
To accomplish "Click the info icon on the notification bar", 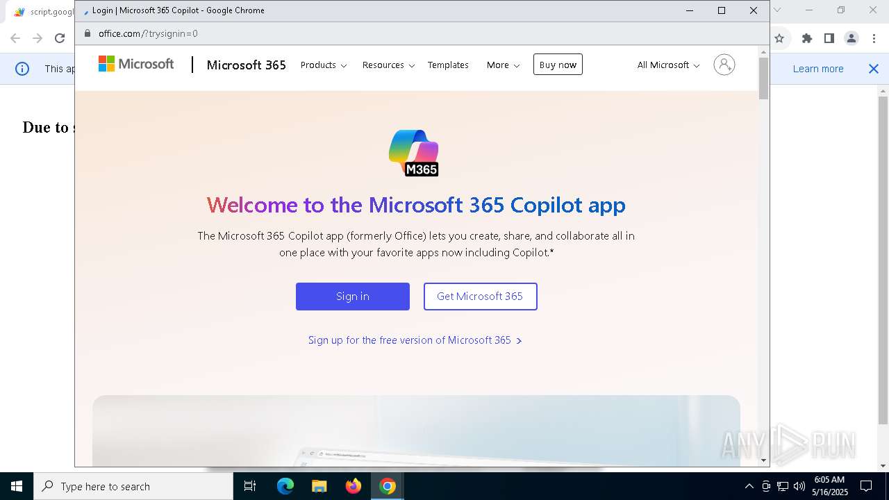I will click(22, 69).
